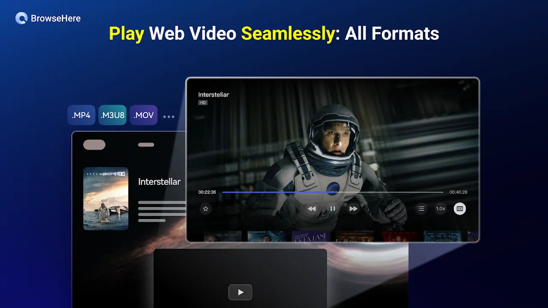Click the red poster thumbnail in strip
The image size is (548, 308).
pos(399,237)
